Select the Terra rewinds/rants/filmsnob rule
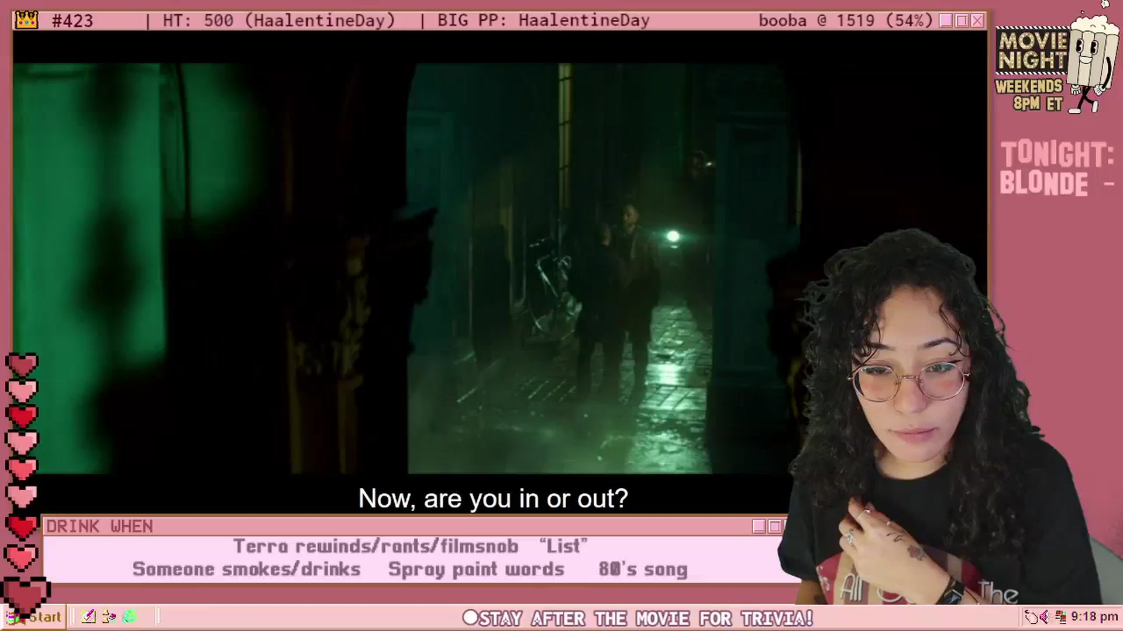The width and height of the screenshot is (1123, 631). pyautogui.click(x=376, y=546)
